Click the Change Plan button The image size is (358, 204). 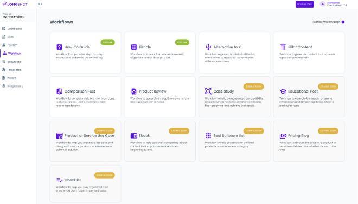point(305,4)
